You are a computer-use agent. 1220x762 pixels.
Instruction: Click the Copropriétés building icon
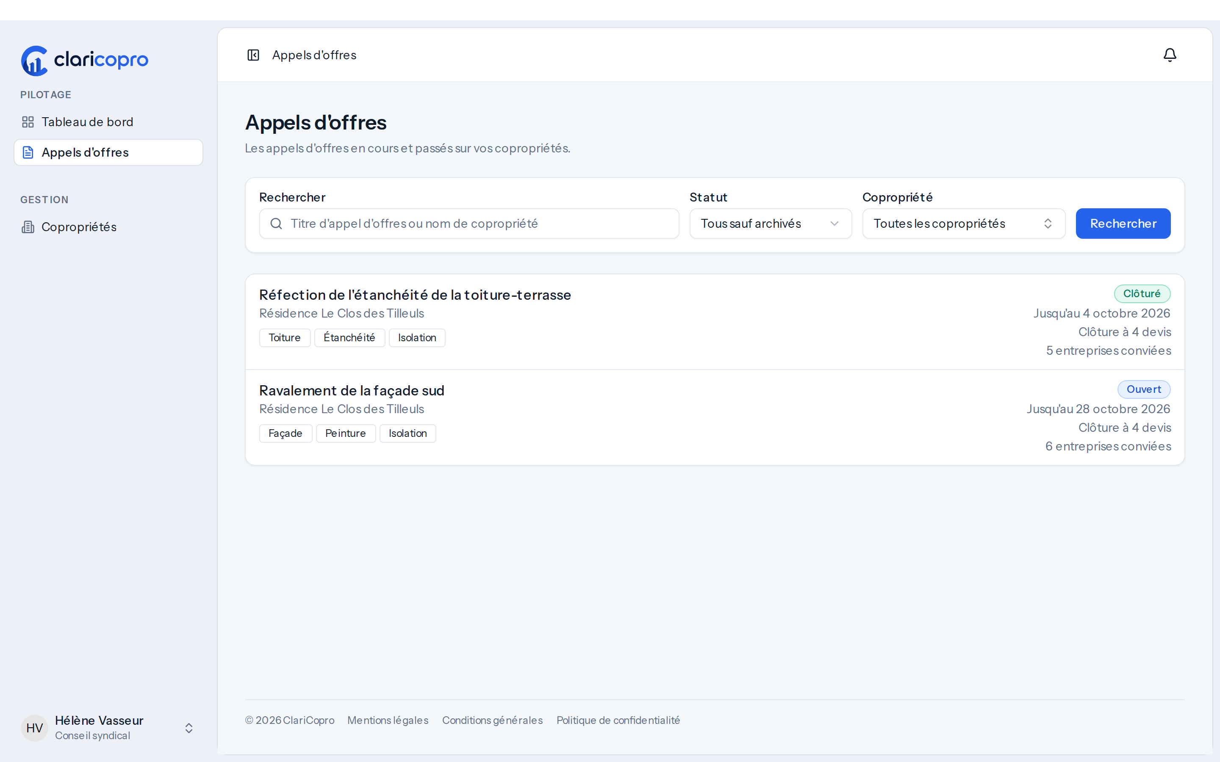click(28, 227)
